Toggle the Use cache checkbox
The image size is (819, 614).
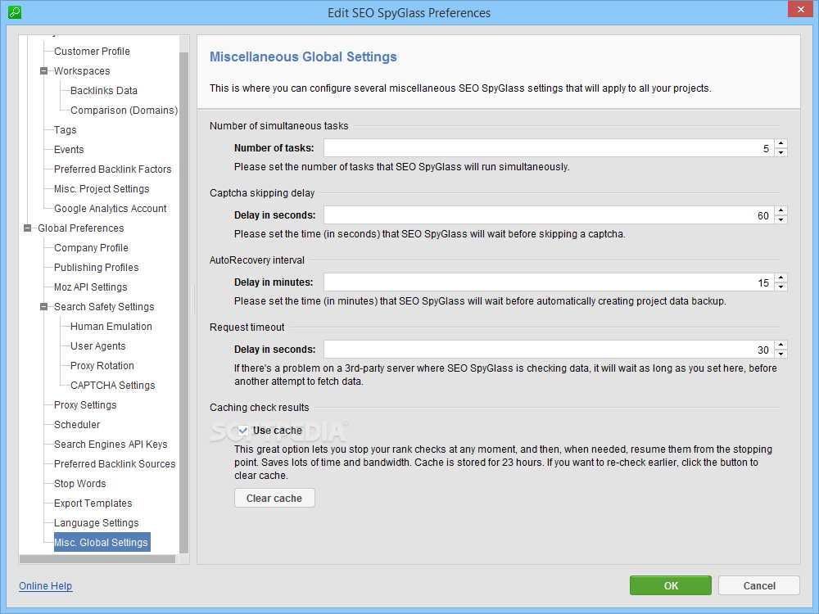click(243, 431)
